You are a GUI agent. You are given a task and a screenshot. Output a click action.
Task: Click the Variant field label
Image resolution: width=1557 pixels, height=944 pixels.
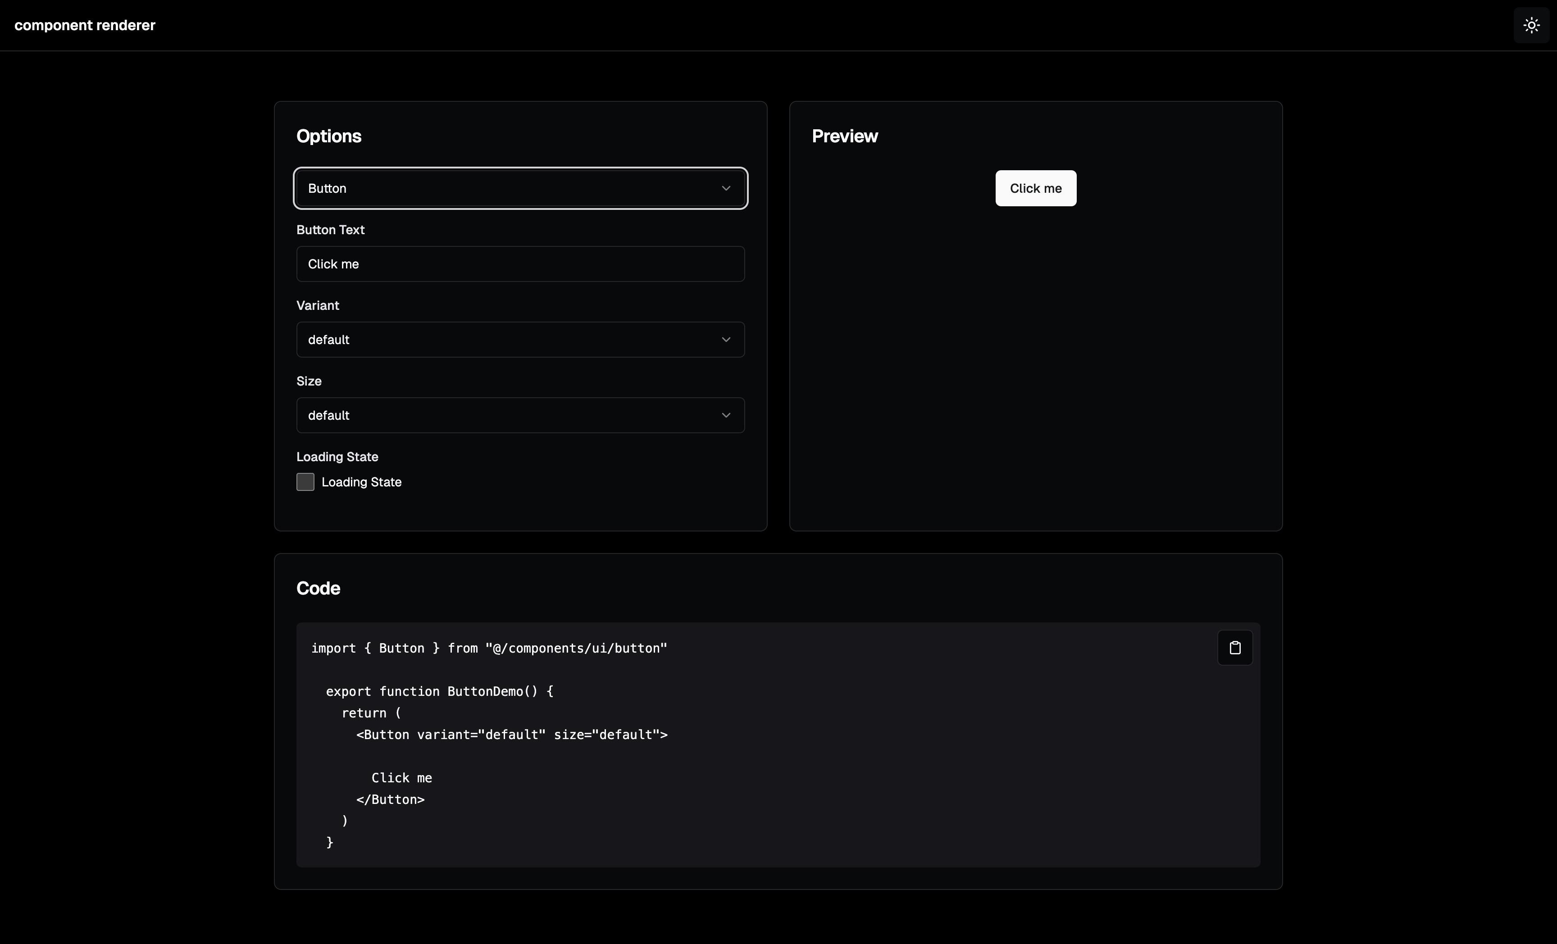[x=318, y=306]
